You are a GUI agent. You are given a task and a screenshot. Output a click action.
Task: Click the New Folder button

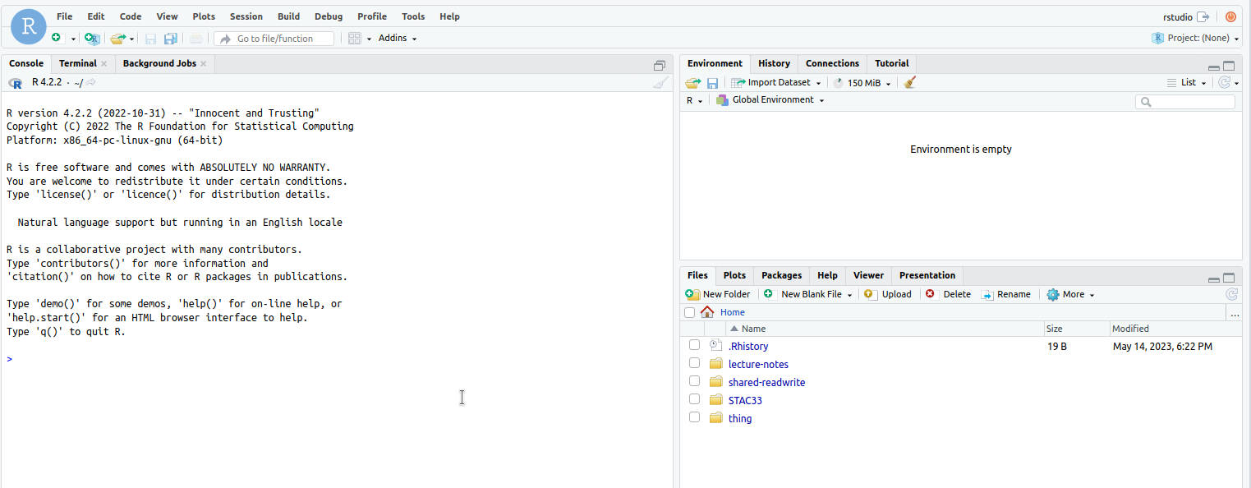[x=718, y=294]
